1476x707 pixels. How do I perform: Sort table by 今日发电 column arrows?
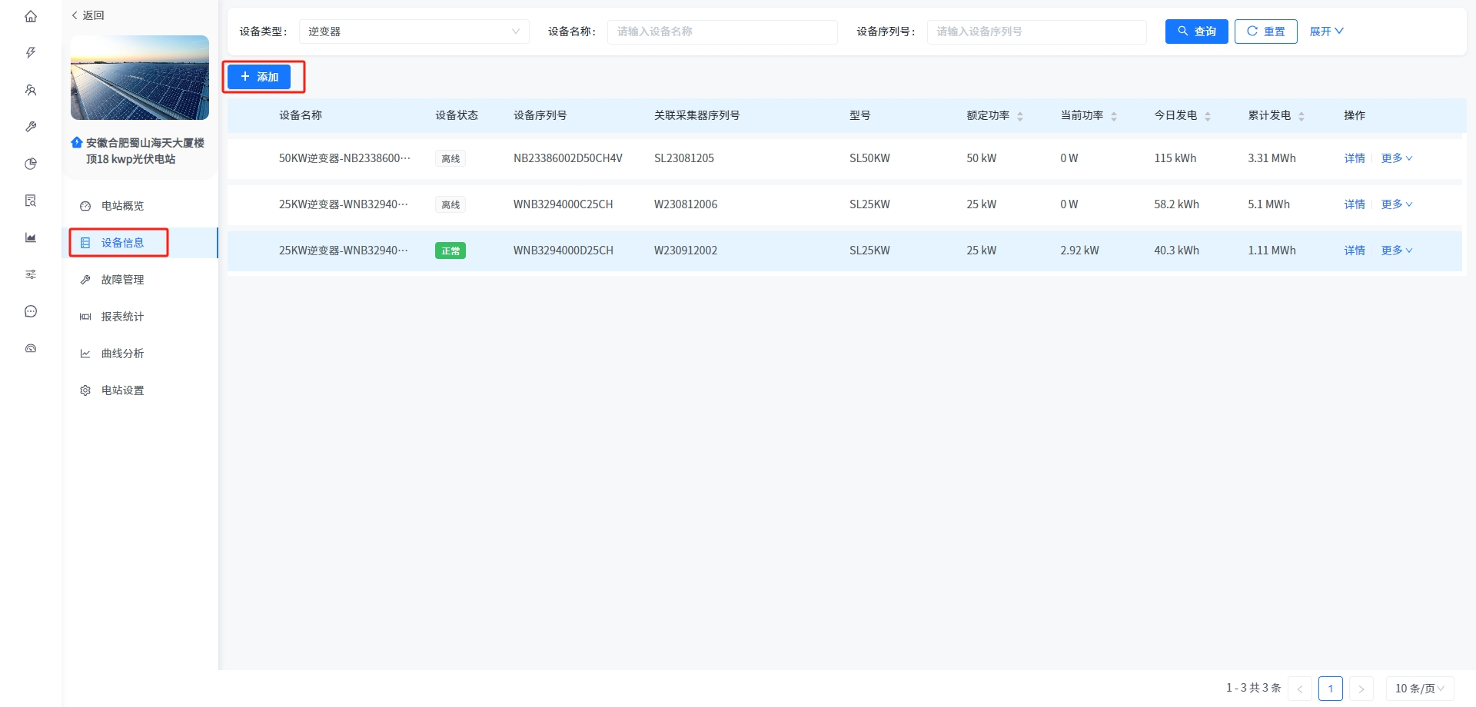[1208, 116]
